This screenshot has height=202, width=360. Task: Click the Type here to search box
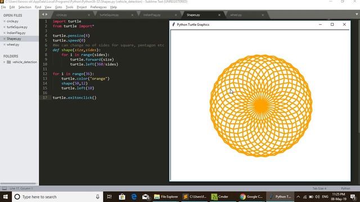57,197
